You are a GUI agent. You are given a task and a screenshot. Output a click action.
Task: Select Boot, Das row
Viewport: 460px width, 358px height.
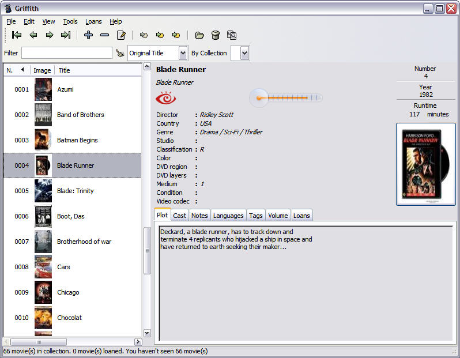[x=73, y=216]
